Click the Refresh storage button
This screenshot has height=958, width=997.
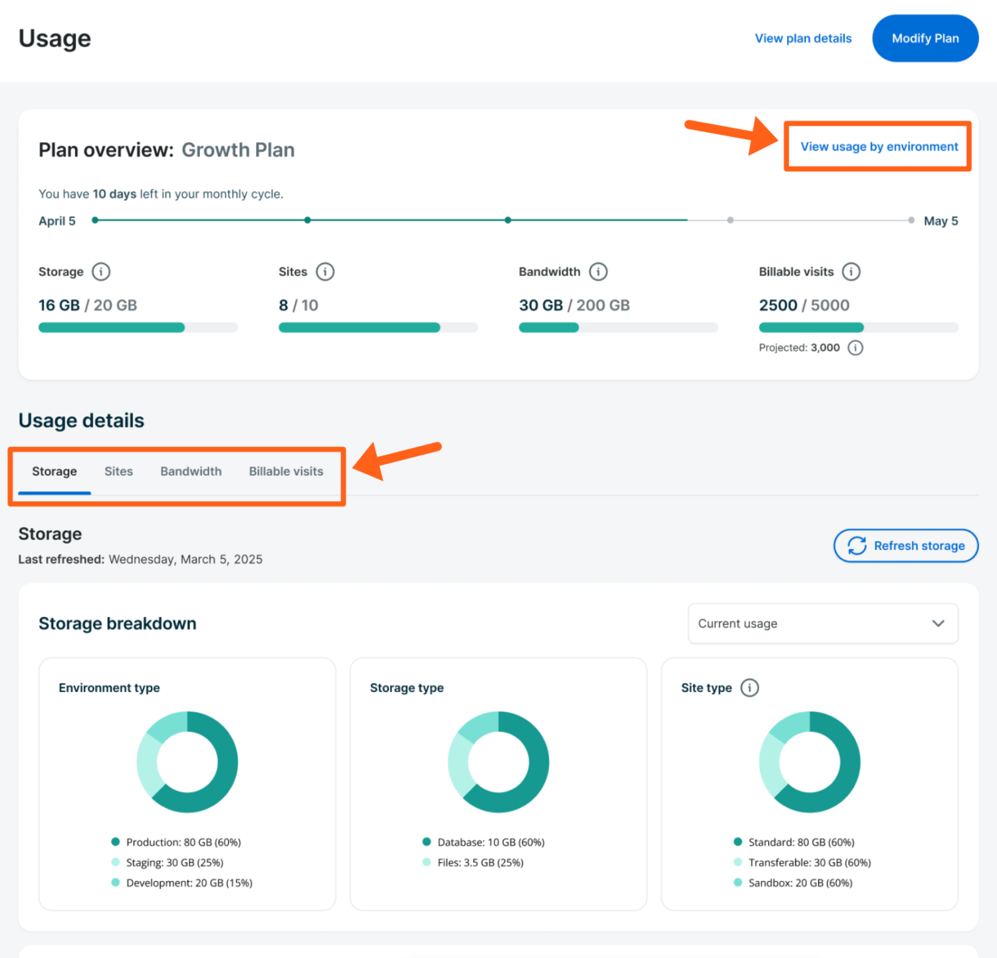[905, 545]
